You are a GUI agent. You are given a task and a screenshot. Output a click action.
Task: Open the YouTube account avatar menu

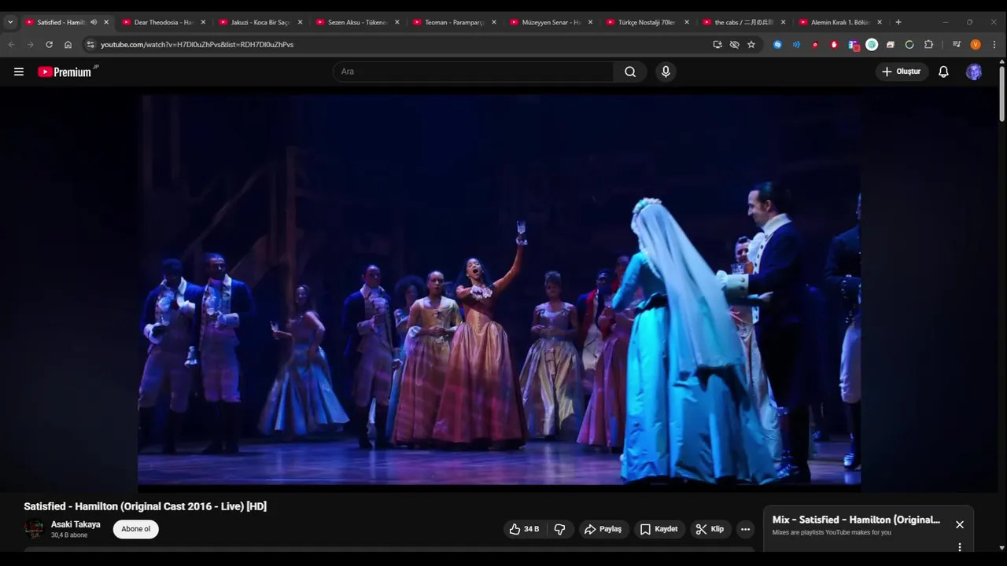974,72
